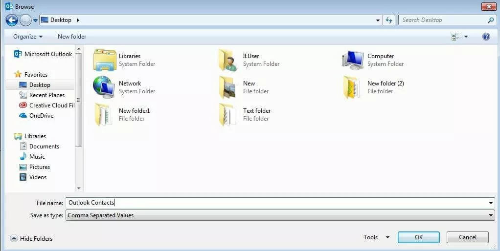Open the Organize menu
The image size is (500, 251).
click(x=28, y=37)
